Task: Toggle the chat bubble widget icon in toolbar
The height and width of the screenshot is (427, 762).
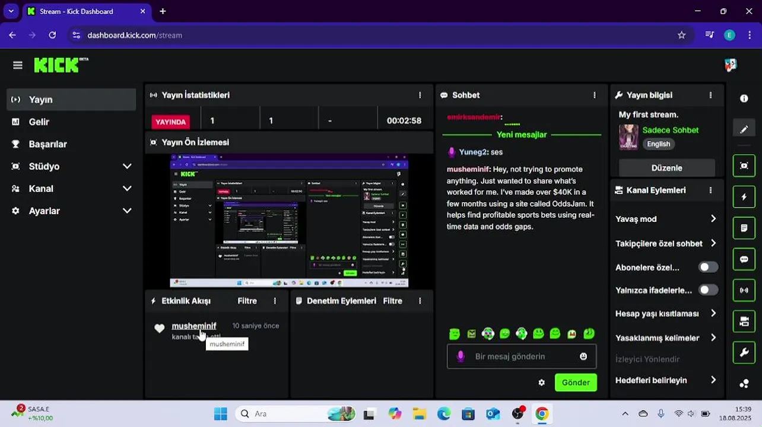Action: [x=744, y=259]
